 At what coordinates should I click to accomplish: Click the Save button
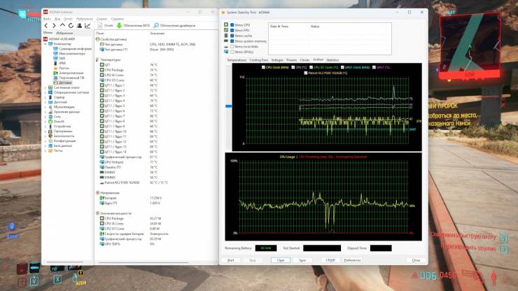[x=302, y=260]
